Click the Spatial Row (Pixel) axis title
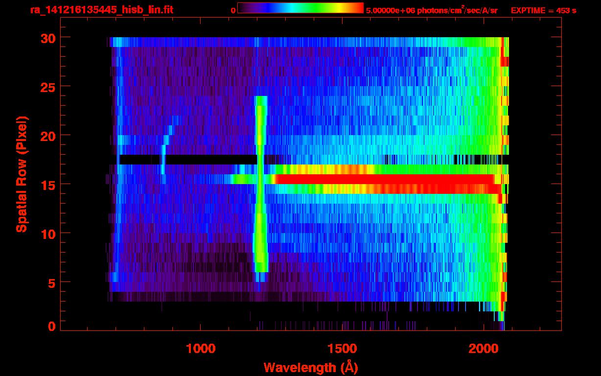Screen dimensions: 601x376 tap(21, 174)
